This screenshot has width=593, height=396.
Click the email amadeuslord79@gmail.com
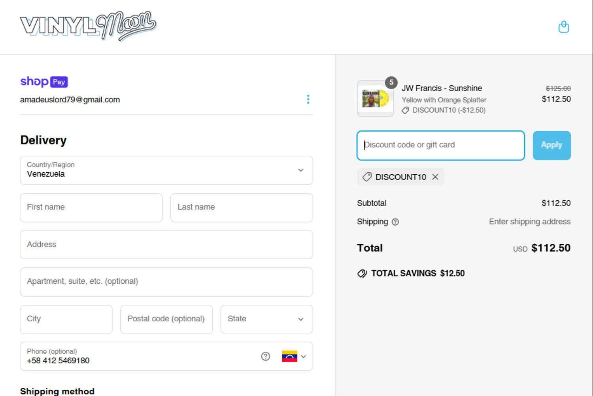point(70,100)
